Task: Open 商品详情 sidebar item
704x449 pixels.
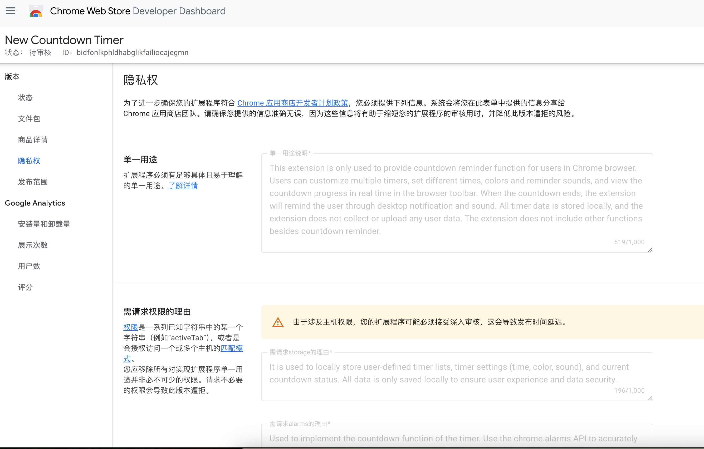Action: coord(33,140)
